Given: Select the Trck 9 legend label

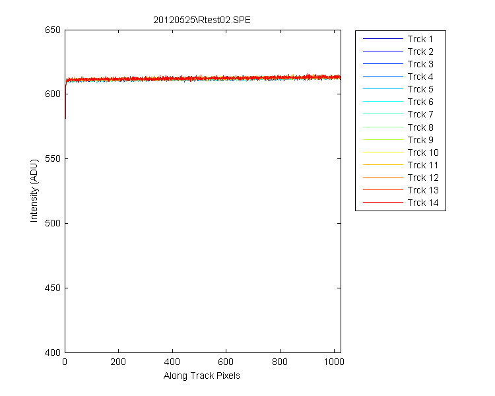Looking at the screenshot, I should [420, 140].
